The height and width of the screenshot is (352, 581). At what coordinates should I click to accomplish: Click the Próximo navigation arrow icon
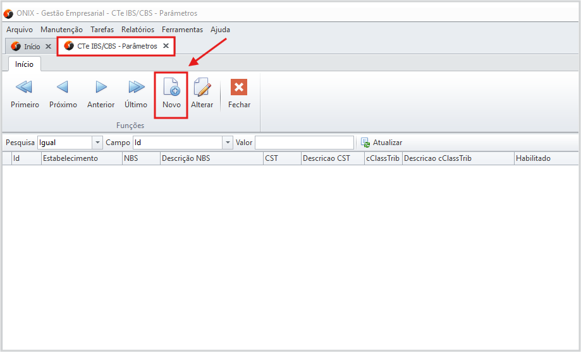point(63,87)
